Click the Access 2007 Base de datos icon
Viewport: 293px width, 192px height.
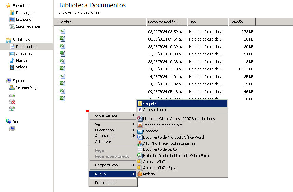[x=140, y=118]
